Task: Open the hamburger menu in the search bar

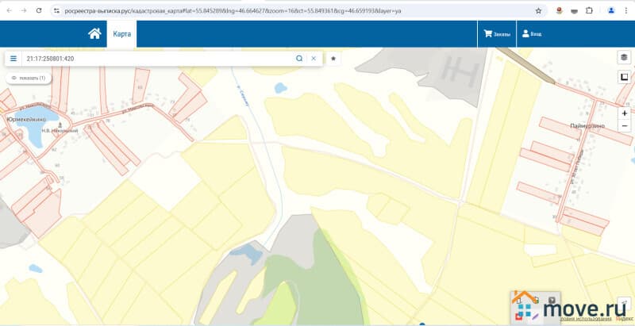Action: coord(13,59)
